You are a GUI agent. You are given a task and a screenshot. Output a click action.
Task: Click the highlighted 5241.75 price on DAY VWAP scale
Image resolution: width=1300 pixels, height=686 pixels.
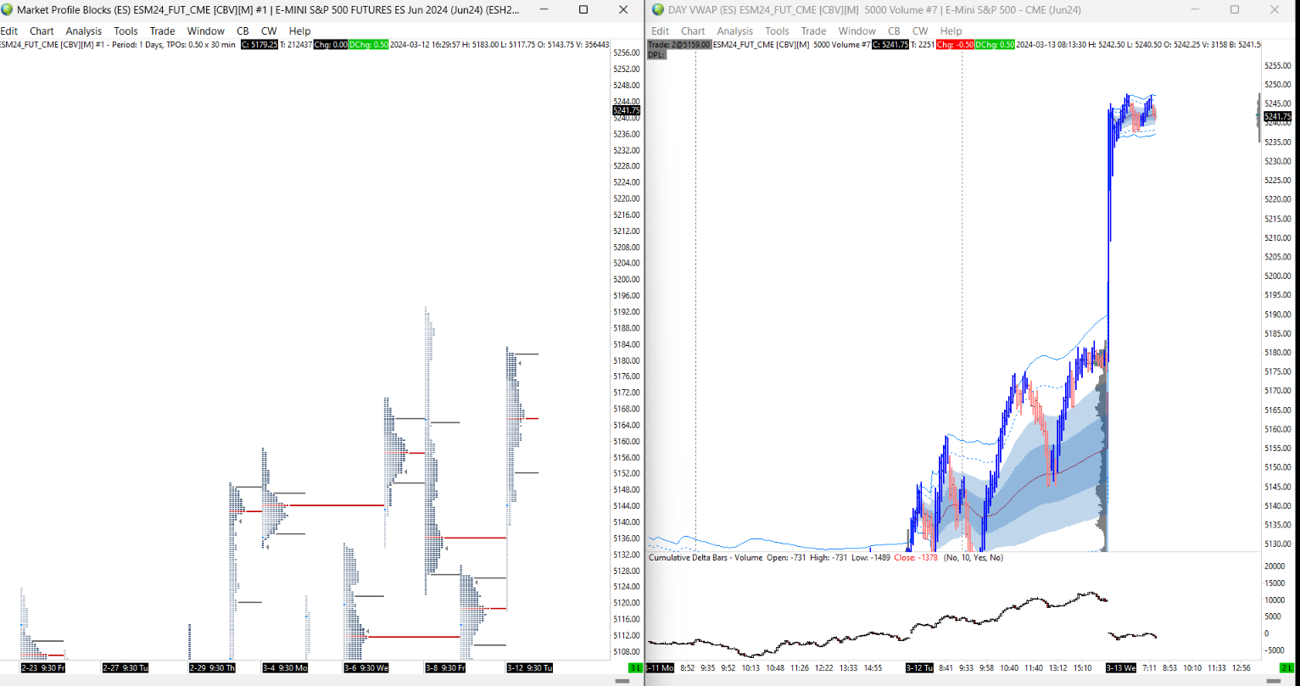[1277, 117]
